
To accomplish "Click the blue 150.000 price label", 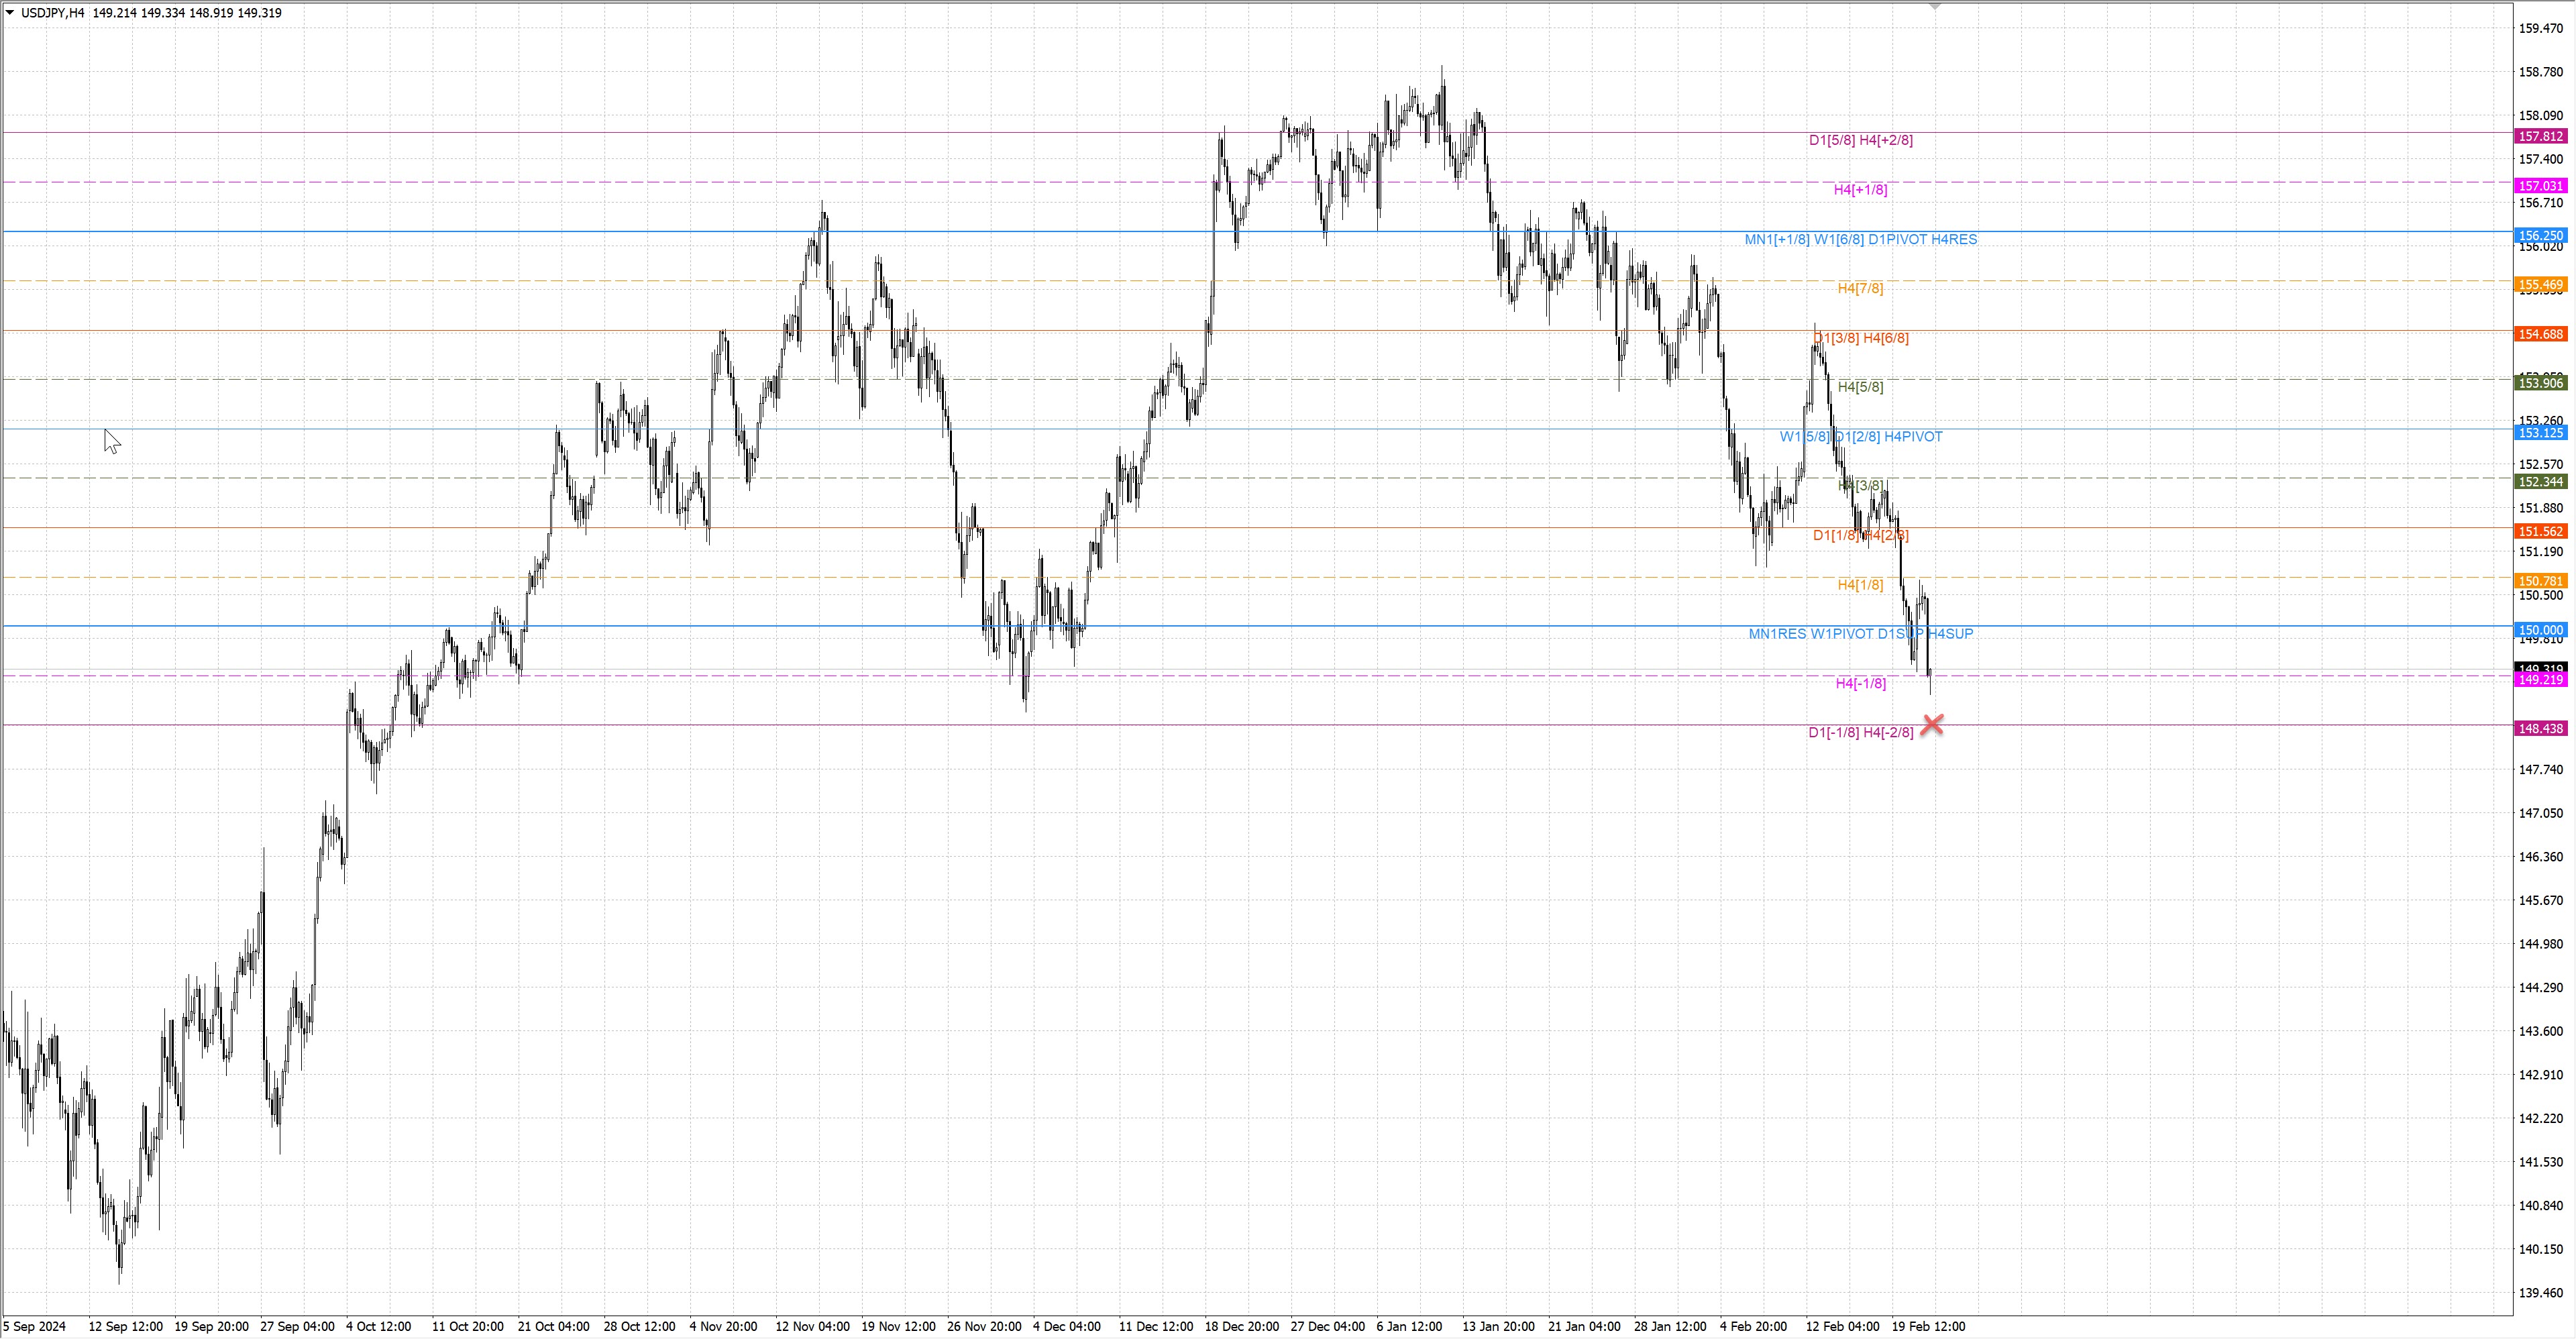I will click(x=2540, y=630).
